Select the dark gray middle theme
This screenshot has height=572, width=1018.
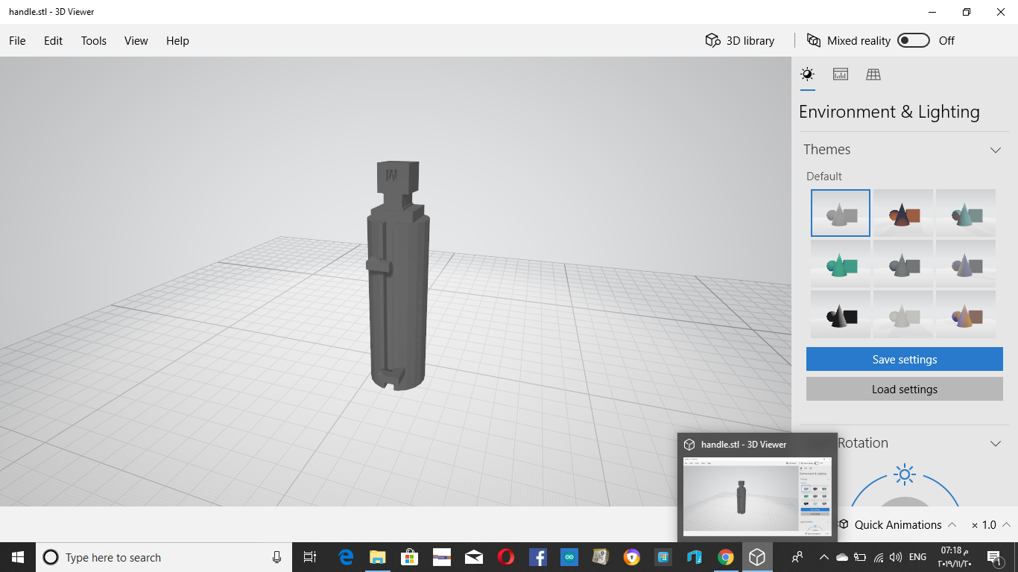pos(903,264)
